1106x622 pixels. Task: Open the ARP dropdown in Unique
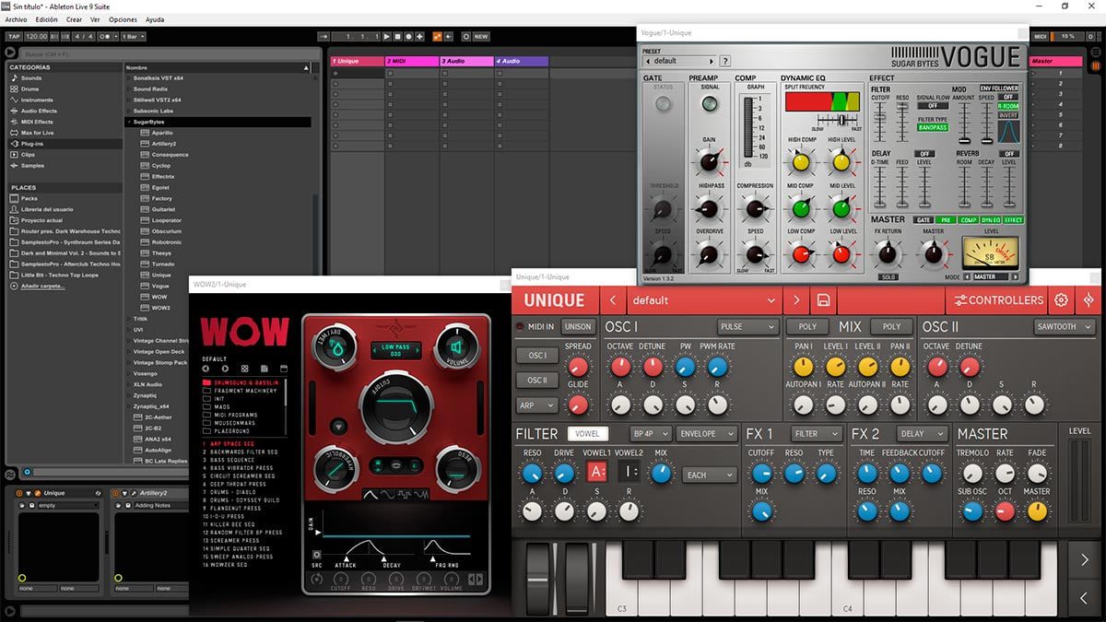[537, 405]
